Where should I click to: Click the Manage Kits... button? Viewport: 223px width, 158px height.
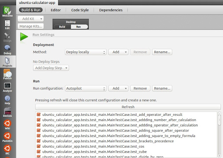(x=31, y=26)
